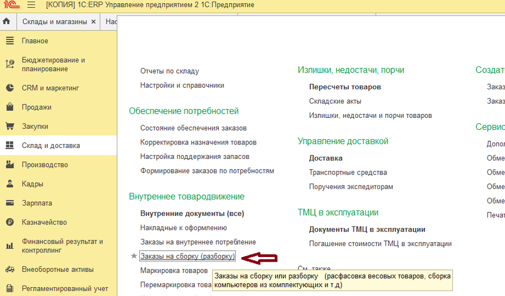This screenshot has height=296, width=505.
Task: Open Поручения экспедиторам
Action: click(351, 186)
